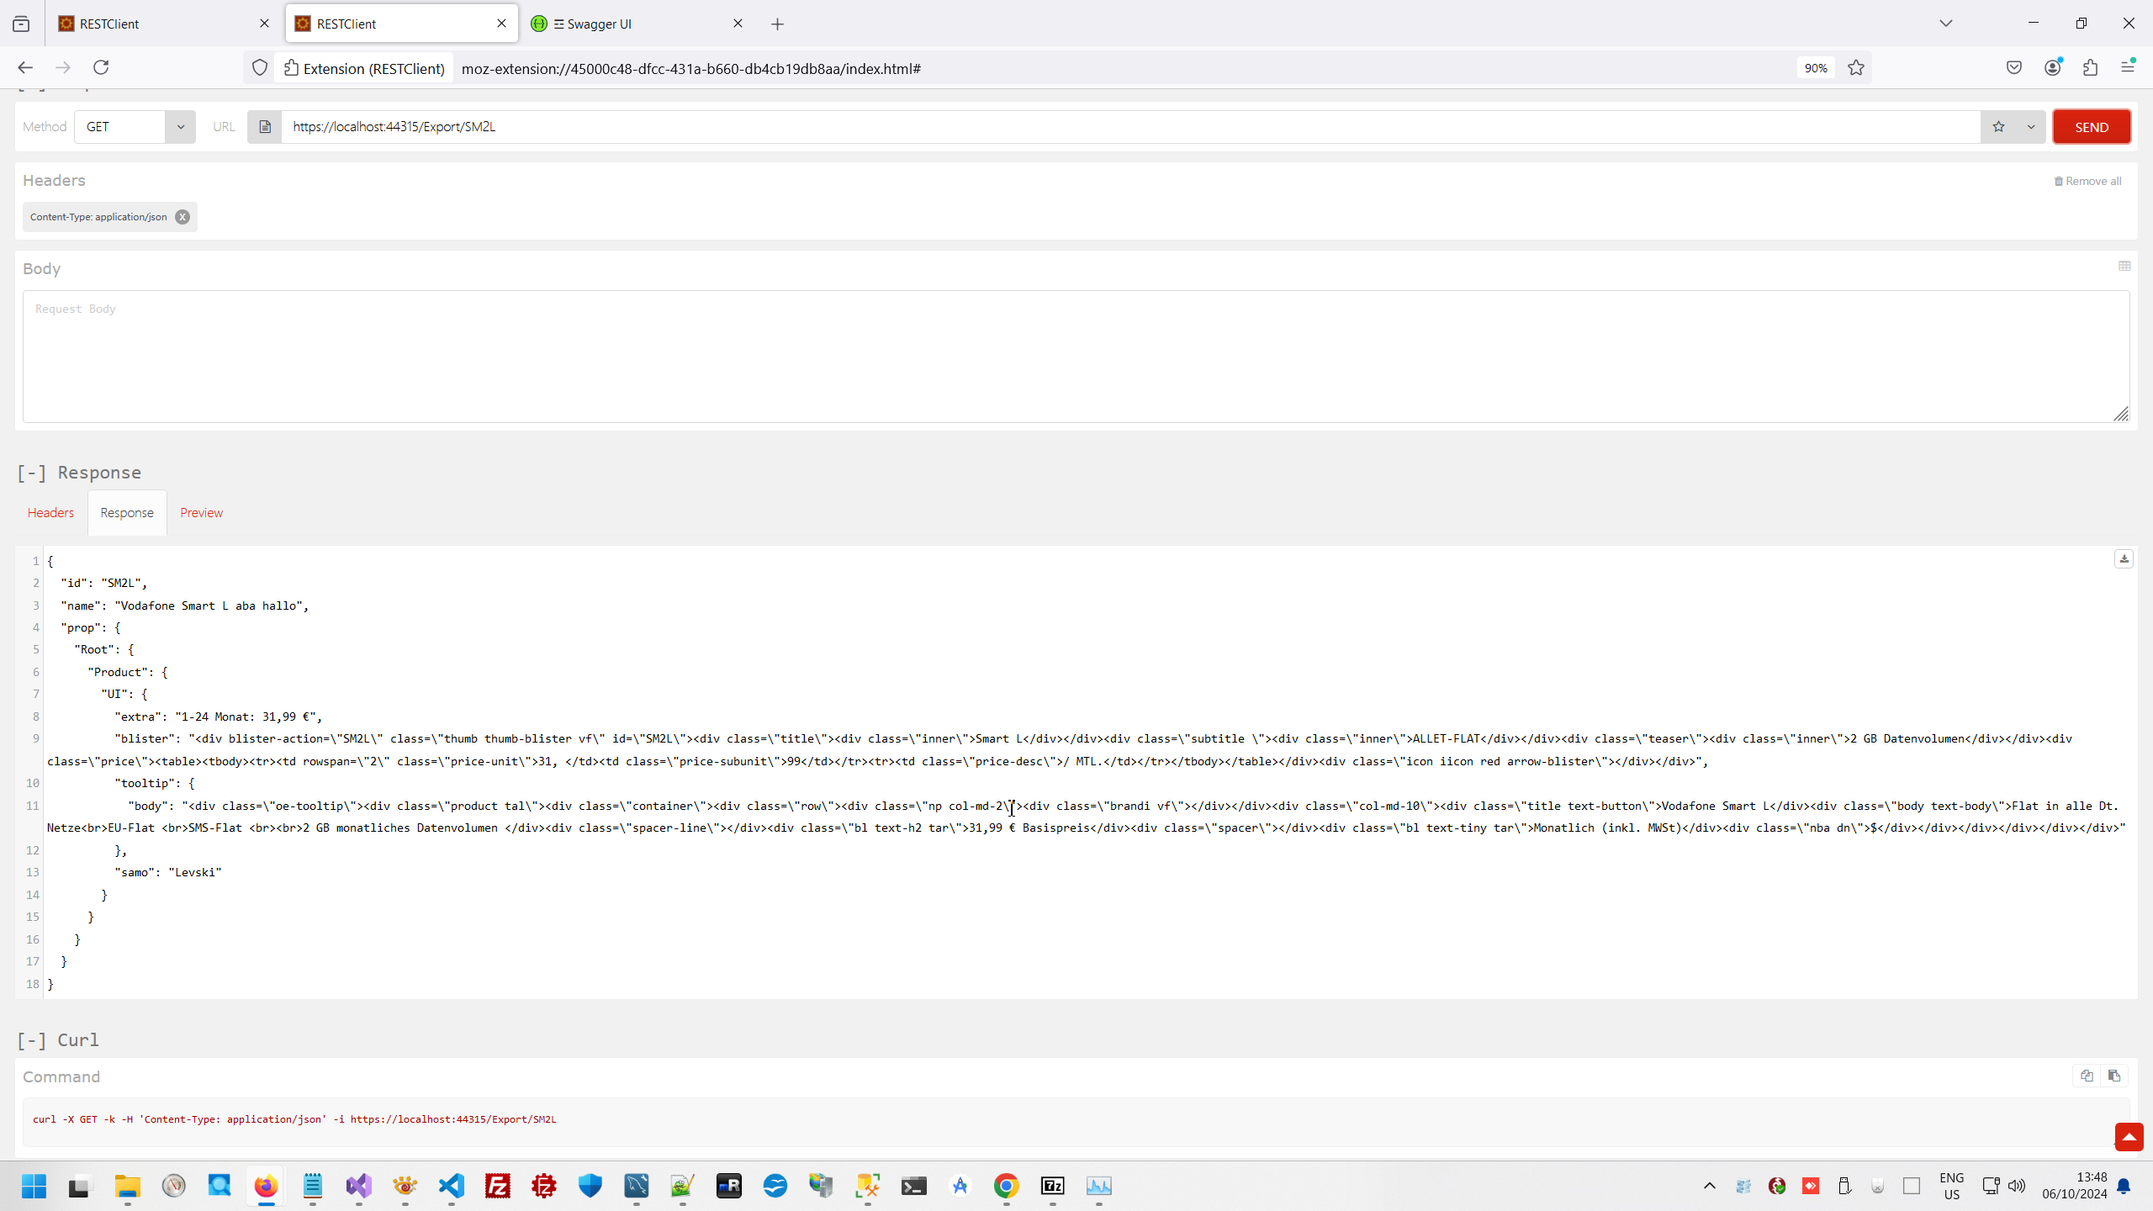Click the URL document icon
This screenshot has height=1211, width=2153.
pyautogui.click(x=264, y=127)
